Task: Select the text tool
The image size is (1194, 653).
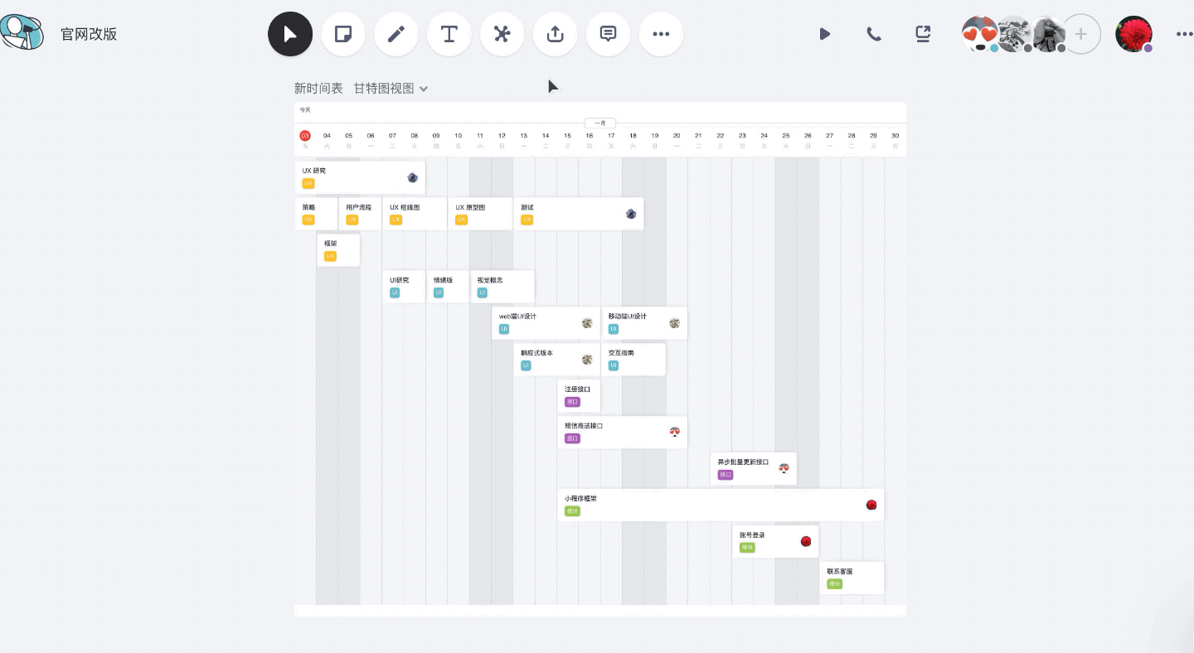Action: (x=449, y=34)
